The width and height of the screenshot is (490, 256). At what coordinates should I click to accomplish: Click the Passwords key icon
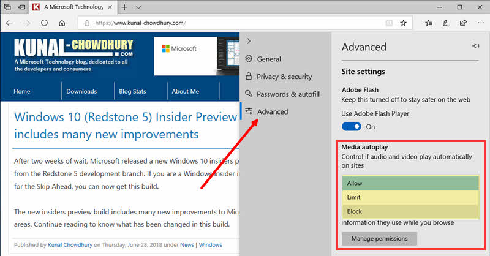pyautogui.click(x=249, y=94)
